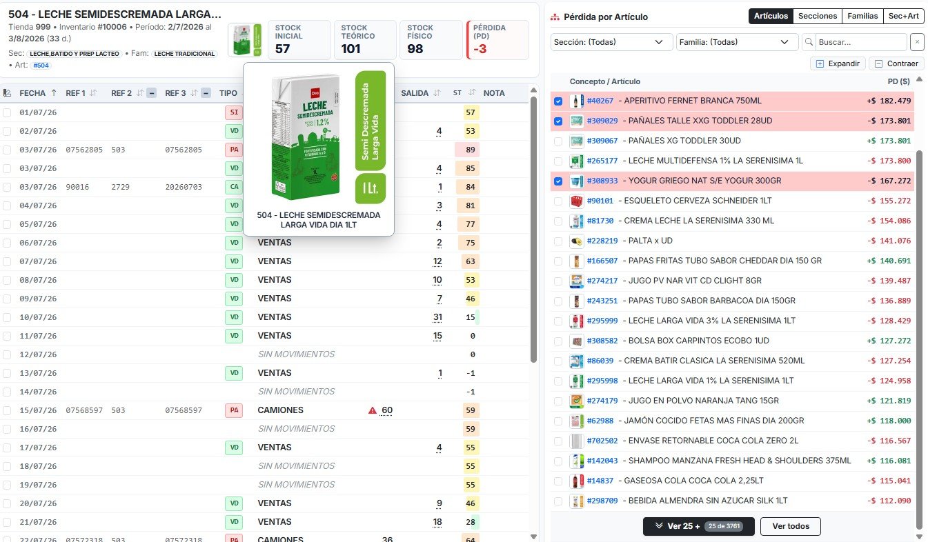Image resolution: width=928 pixels, height=542 pixels.
Task: Click the Buscar search input field
Action: point(862,42)
